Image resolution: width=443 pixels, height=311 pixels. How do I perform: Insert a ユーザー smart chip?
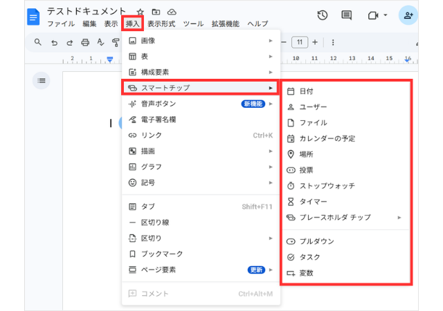346,107
